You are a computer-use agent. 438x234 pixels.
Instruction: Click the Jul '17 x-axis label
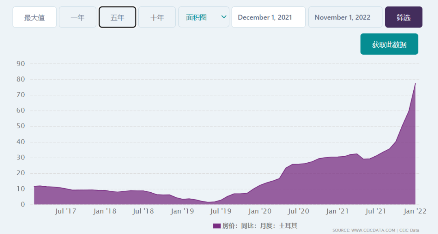pos(66,211)
